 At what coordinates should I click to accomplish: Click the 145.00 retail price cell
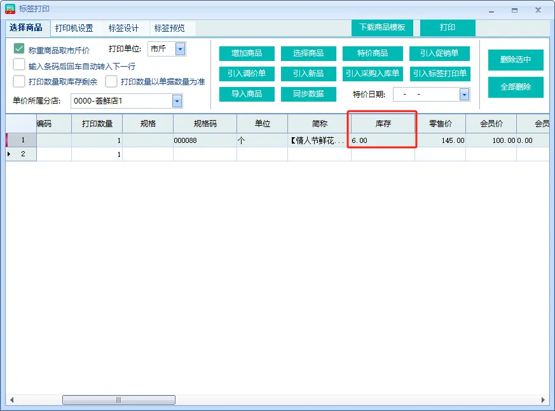tap(441, 140)
